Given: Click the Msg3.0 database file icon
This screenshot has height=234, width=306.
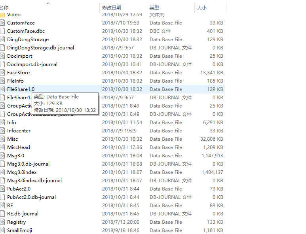Looking at the screenshot, I should 2,156.
